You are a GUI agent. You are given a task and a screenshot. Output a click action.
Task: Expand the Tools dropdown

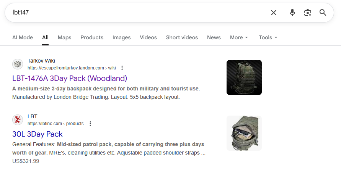point(268,37)
